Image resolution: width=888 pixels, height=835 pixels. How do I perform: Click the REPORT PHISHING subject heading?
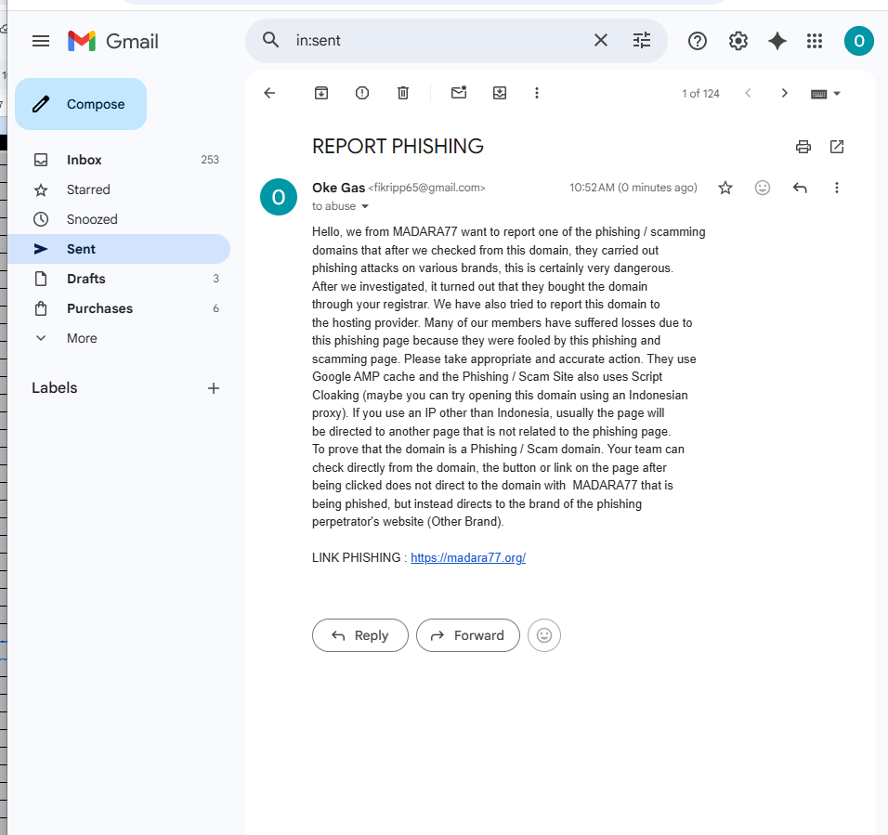[398, 147]
